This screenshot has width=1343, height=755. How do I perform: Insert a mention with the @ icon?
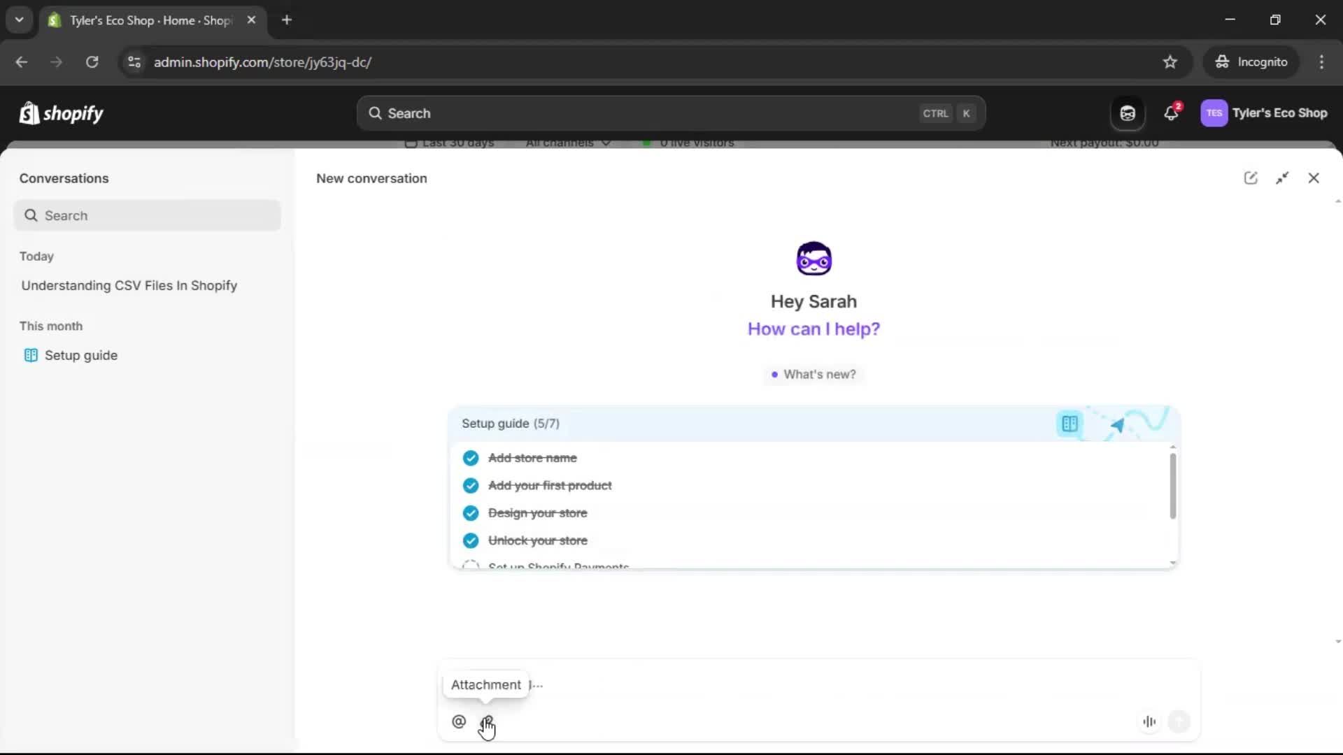coord(459,721)
